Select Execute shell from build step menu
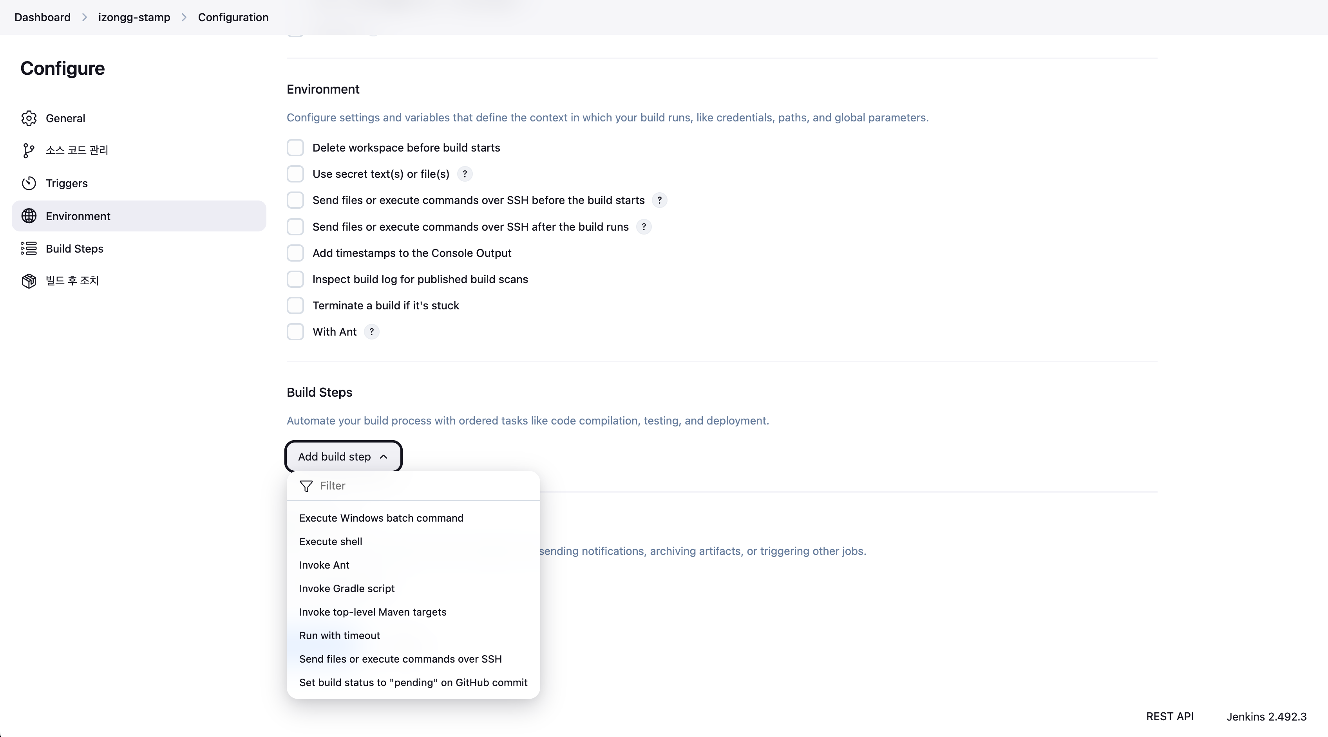Screen dimensions: 1328x737 pyautogui.click(x=331, y=542)
